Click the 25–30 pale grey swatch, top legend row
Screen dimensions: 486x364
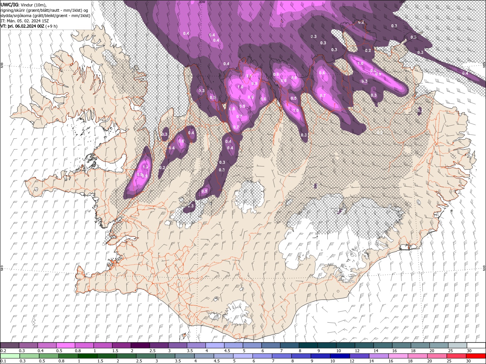click(458, 345)
